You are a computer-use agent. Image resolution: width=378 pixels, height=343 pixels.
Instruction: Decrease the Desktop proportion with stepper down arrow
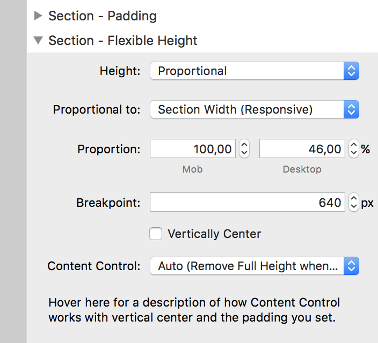pyautogui.click(x=354, y=153)
